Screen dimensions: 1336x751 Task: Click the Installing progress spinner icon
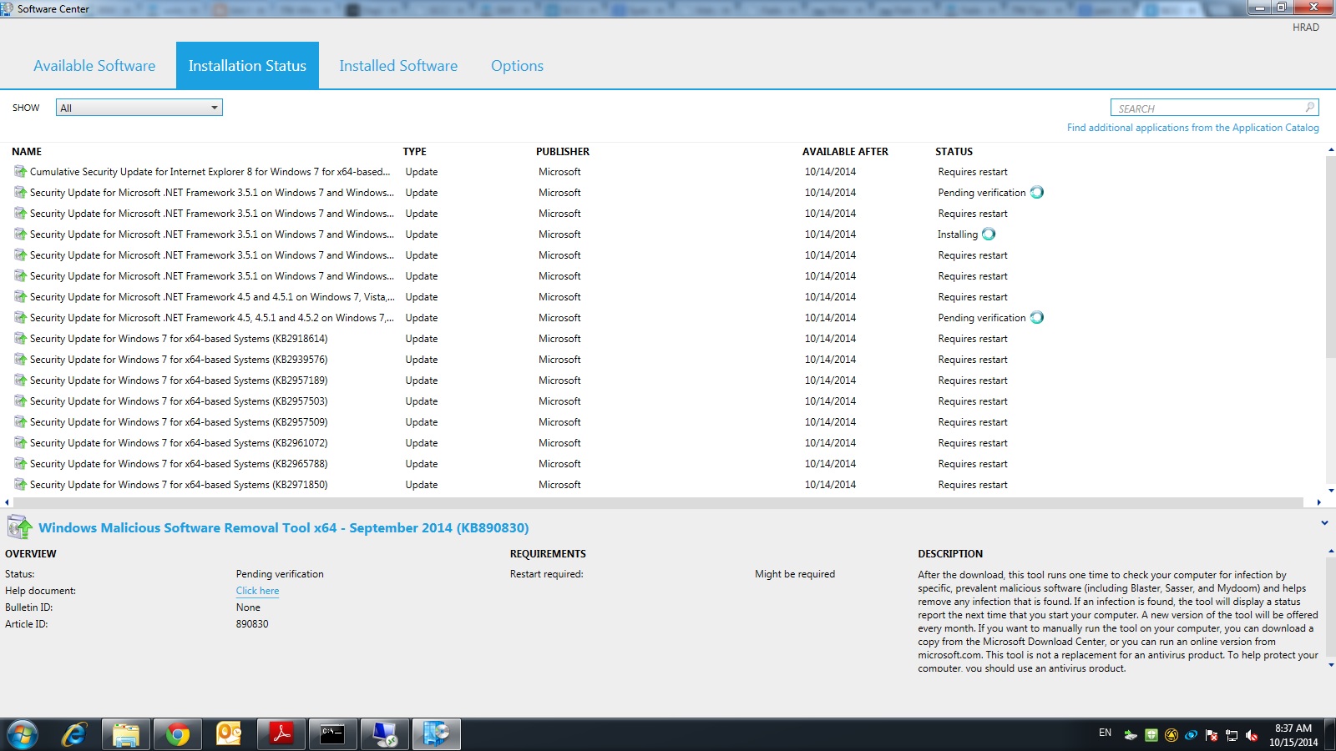(x=989, y=234)
